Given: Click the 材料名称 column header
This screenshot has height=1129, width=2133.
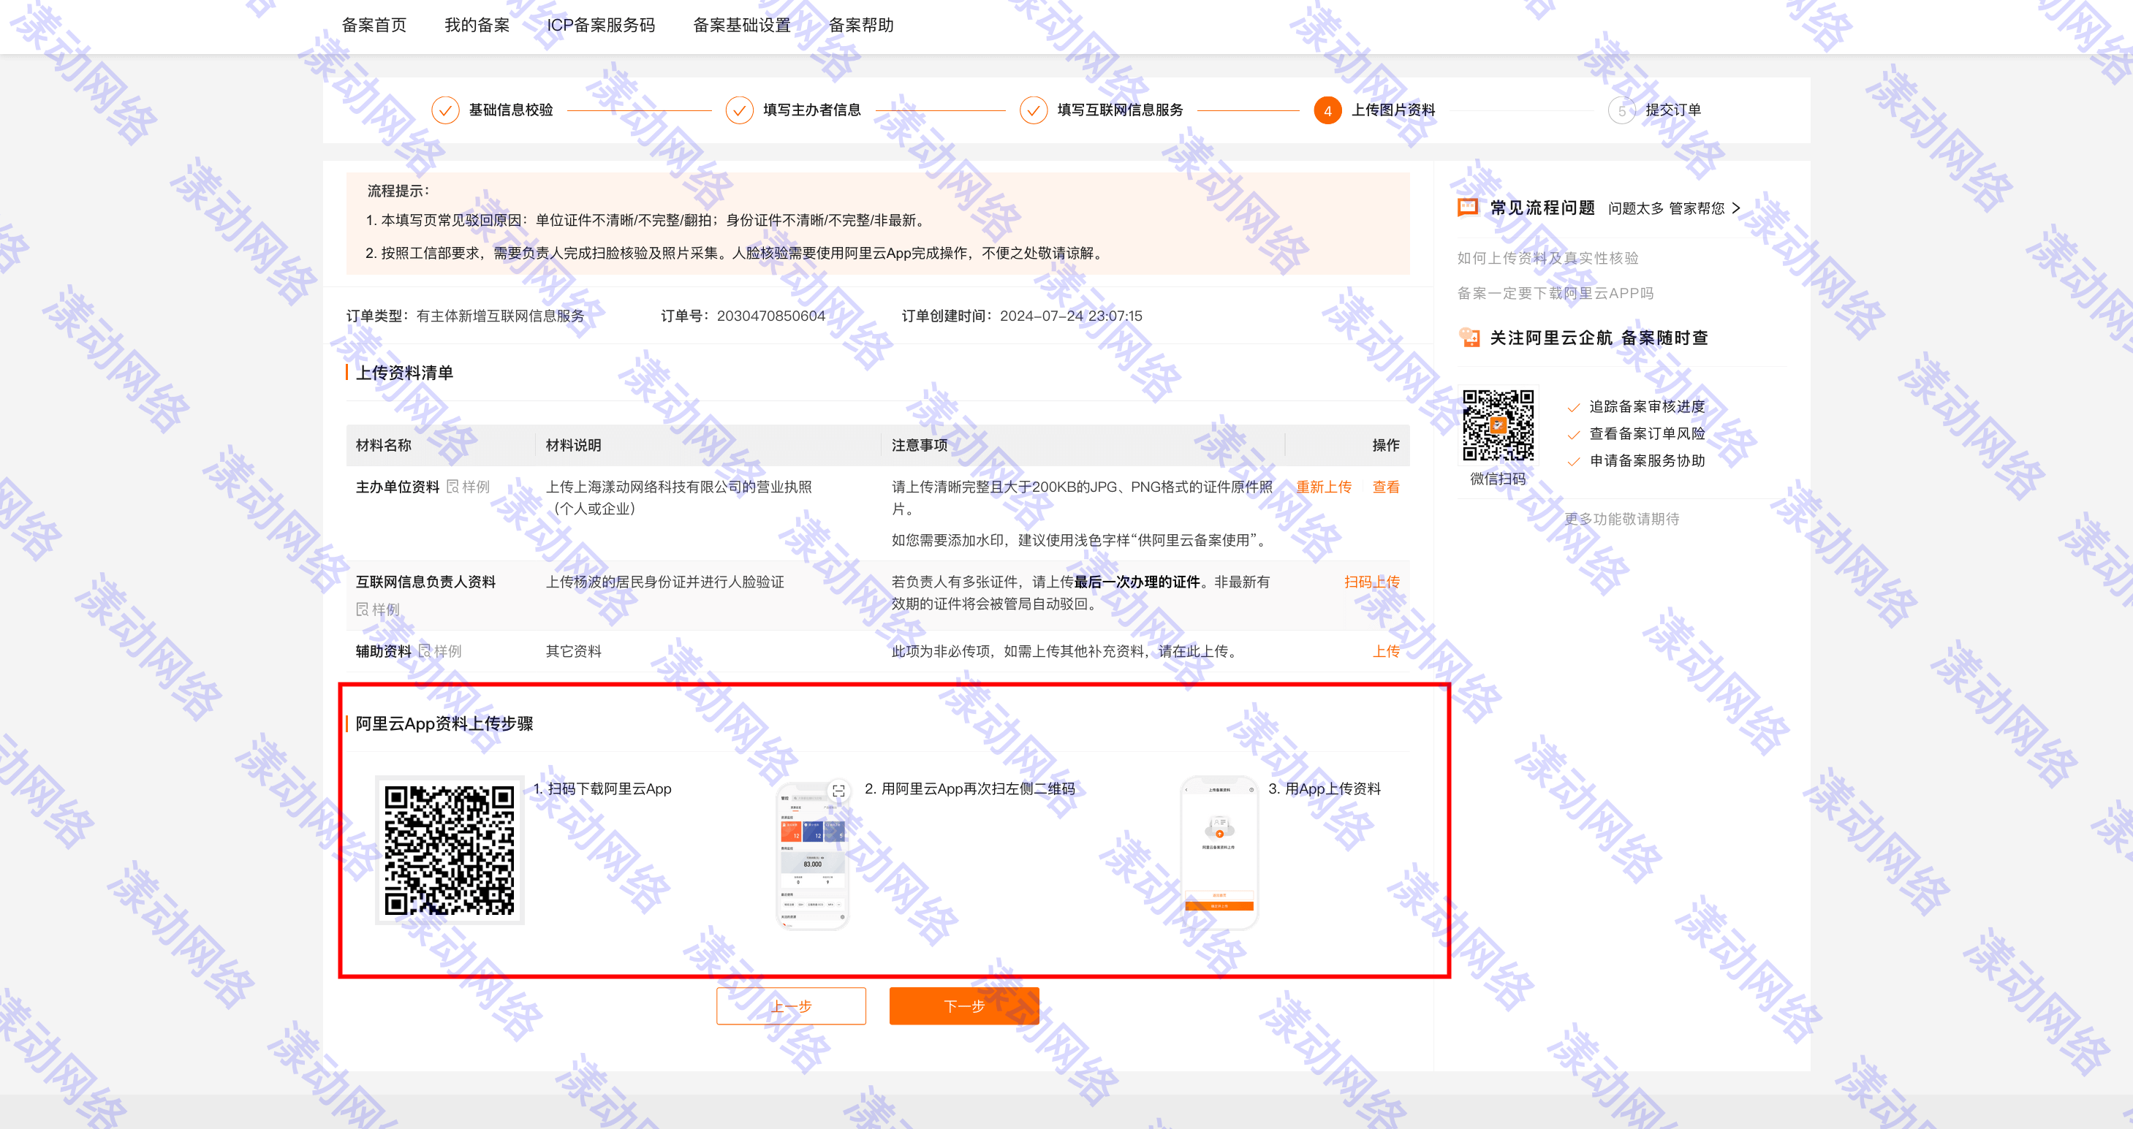Looking at the screenshot, I should pyautogui.click(x=383, y=445).
